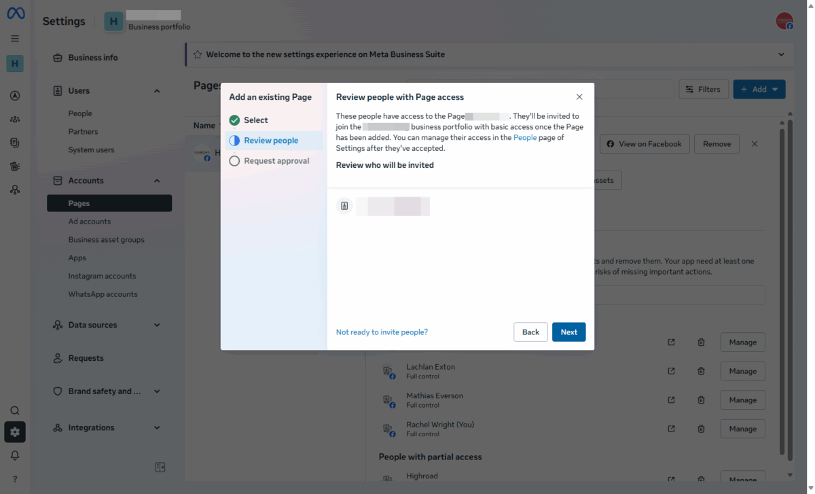815x494 pixels.
Task: Click the trash icon beside Lachlan Exton
Action: (701, 371)
